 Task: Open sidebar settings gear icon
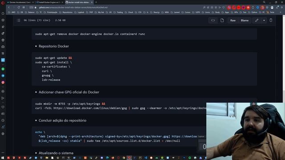3,134
